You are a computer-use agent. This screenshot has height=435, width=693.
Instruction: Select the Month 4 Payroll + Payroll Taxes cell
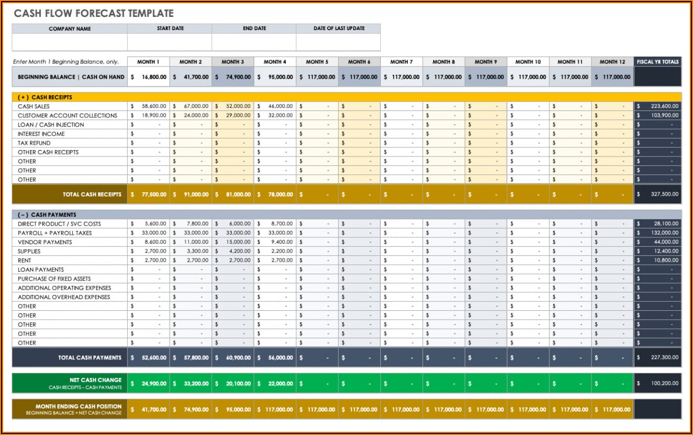coord(275,233)
